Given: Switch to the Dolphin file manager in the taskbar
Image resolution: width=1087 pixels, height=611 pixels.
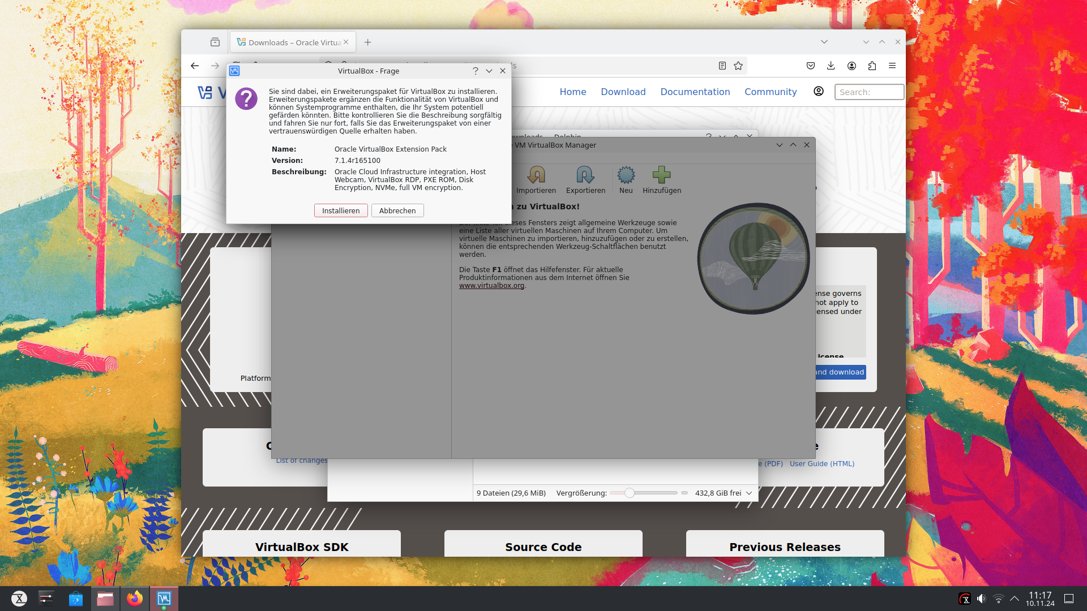Looking at the screenshot, I should point(105,599).
